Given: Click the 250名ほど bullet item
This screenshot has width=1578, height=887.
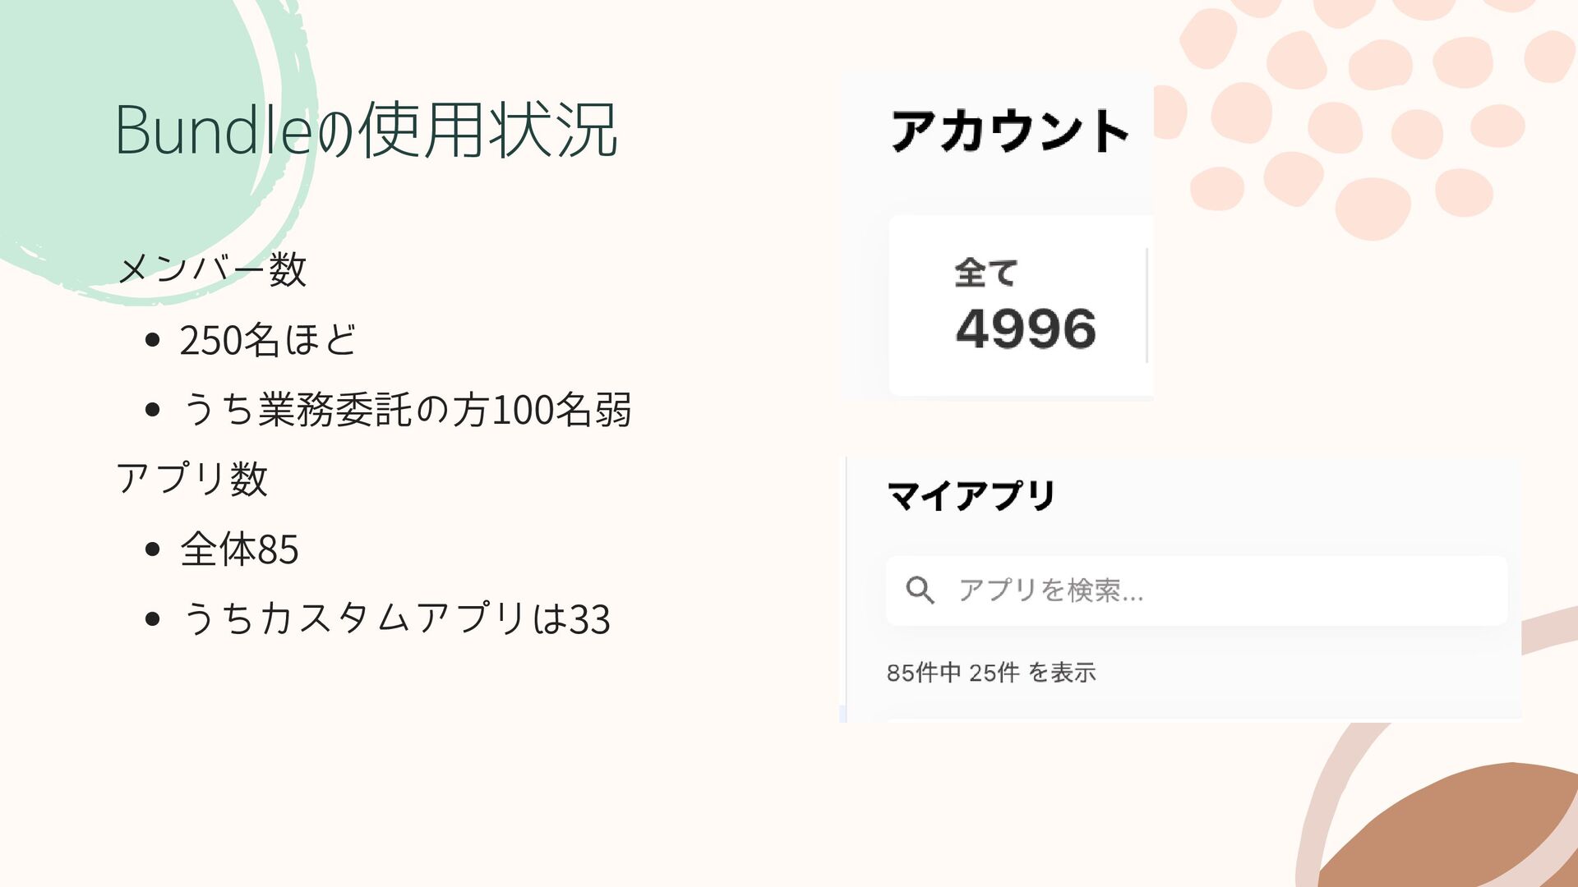Looking at the screenshot, I should coord(268,340).
